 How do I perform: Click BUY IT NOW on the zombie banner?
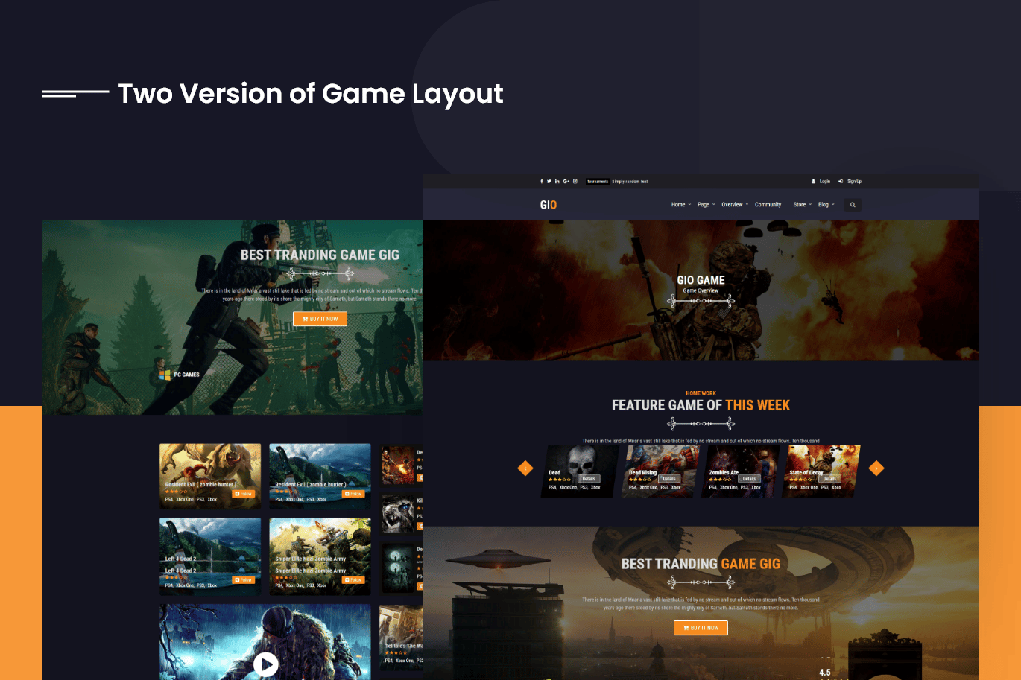pos(320,319)
